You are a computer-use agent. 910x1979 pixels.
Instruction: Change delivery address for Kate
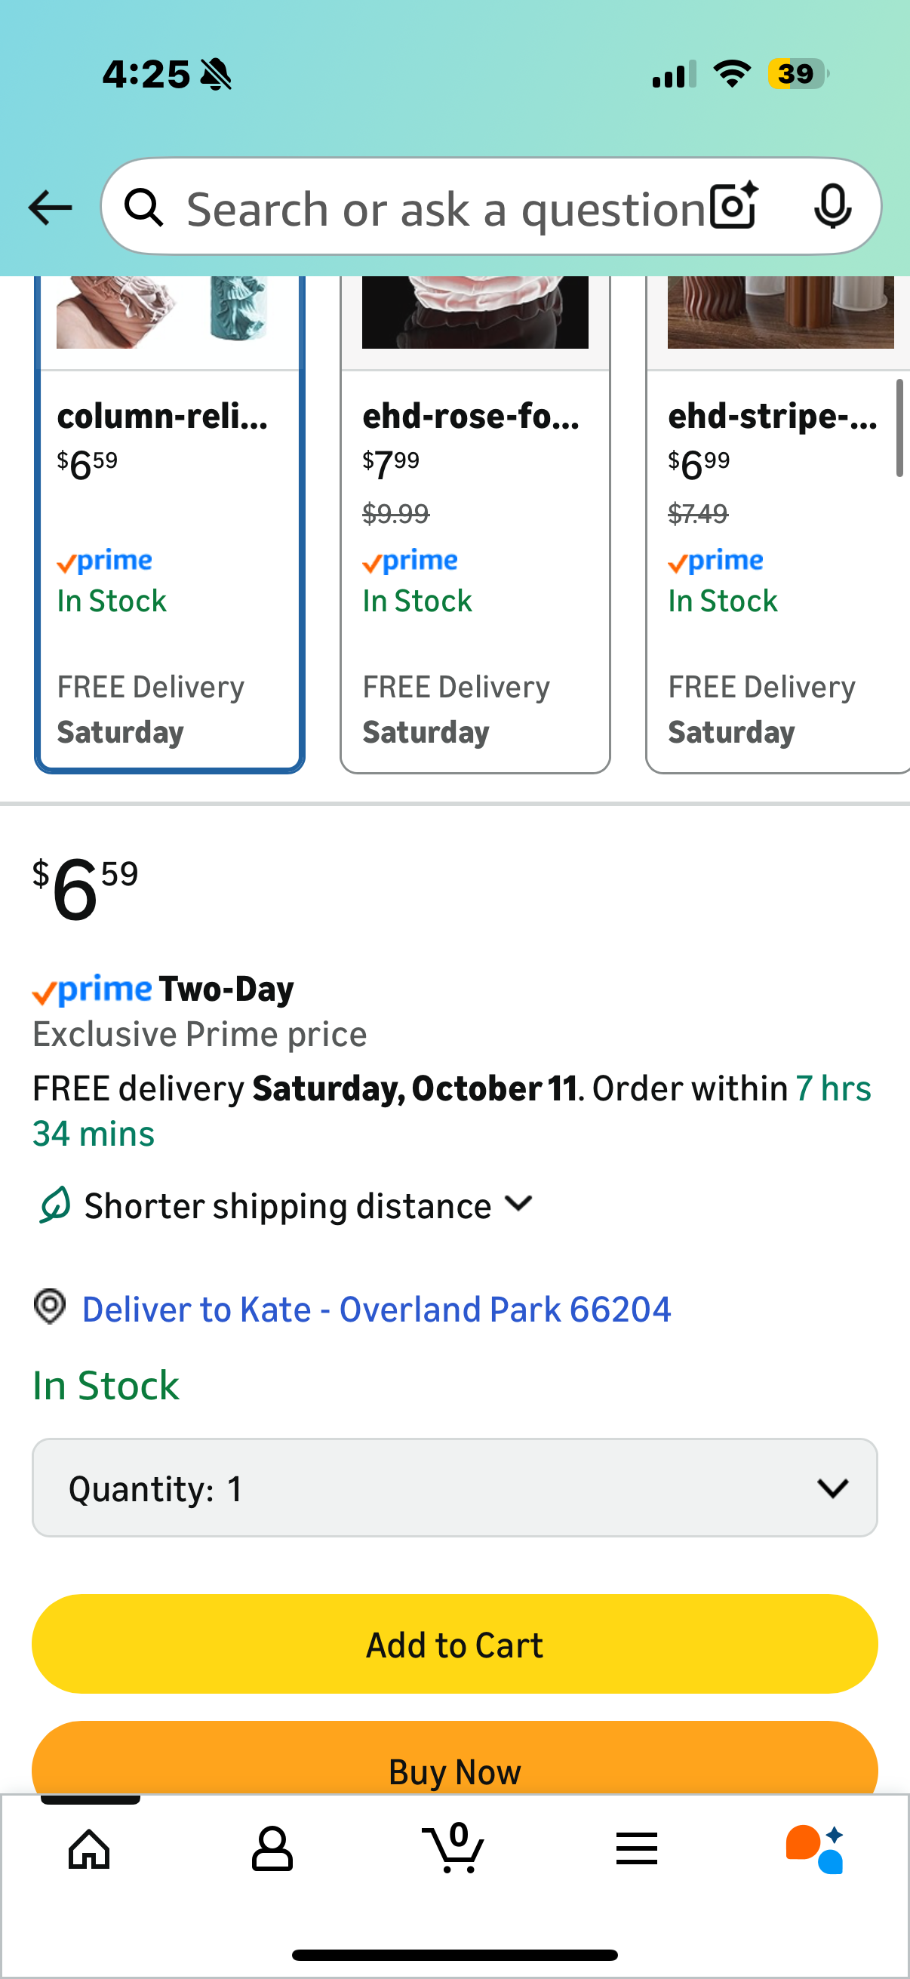point(377,1309)
